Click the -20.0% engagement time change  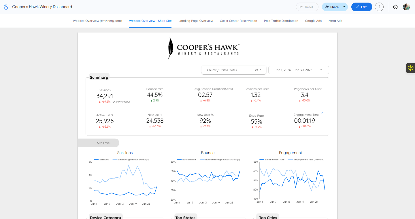[x=305, y=126]
